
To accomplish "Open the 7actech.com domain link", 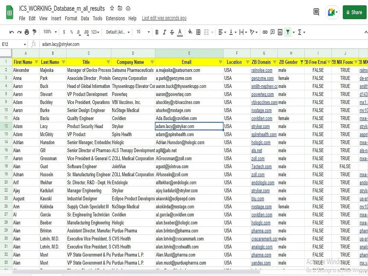I will [261, 166].
